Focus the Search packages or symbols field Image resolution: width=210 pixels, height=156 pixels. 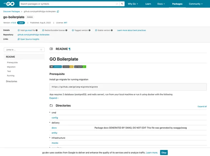70,4
